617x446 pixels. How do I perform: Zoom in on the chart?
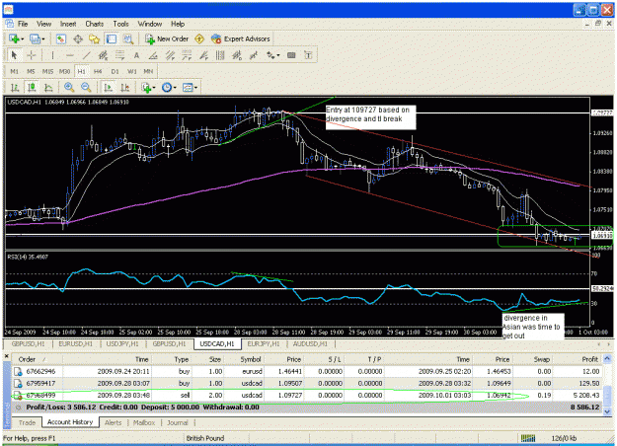[x=69, y=87]
